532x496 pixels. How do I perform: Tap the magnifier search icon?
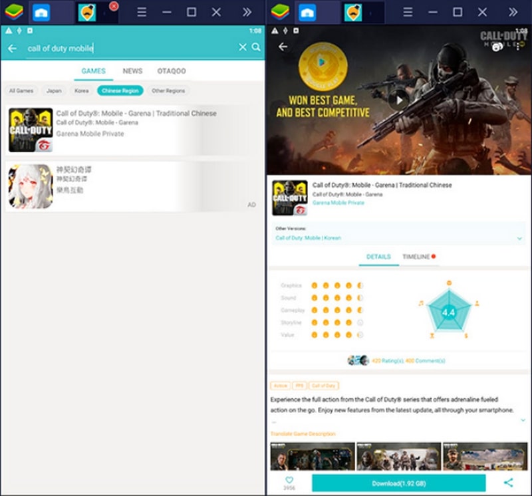256,47
